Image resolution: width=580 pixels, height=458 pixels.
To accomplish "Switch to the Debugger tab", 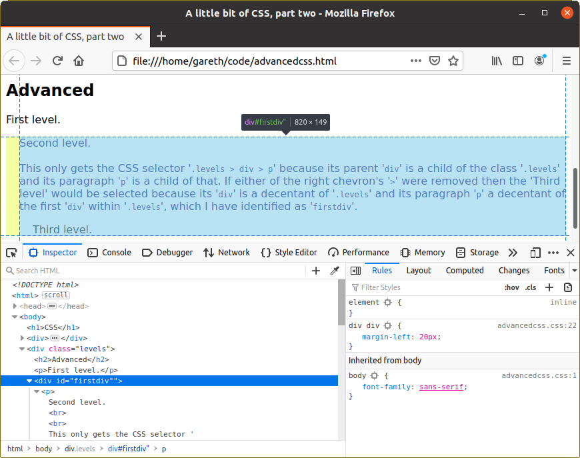I will [x=167, y=253].
